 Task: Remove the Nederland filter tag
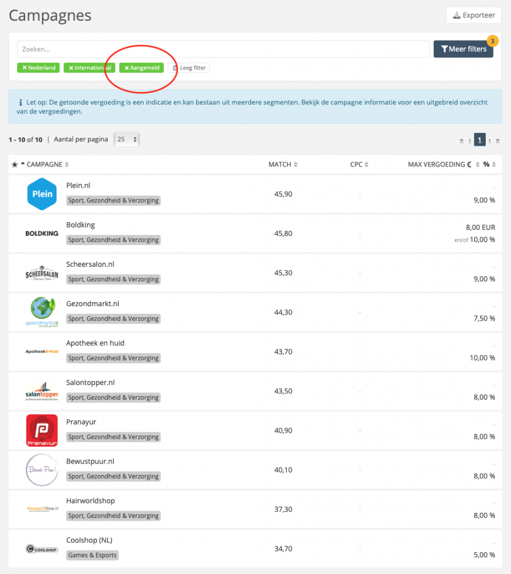pyautogui.click(x=39, y=68)
